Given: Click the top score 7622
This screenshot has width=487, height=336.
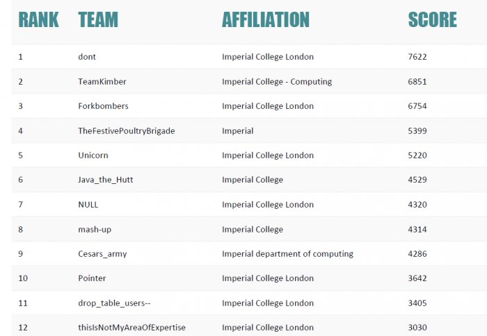Looking at the screenshot, I should (417, 57).
